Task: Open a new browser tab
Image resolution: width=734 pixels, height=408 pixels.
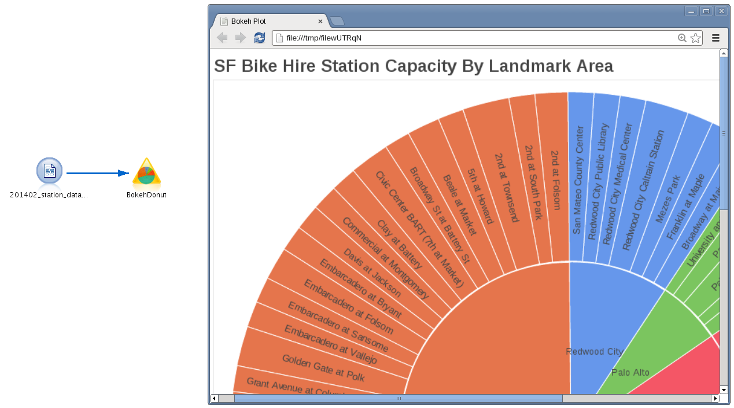Action: point(337,21)
